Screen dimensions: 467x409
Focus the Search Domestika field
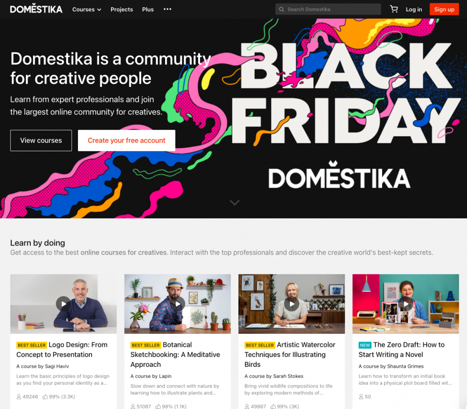pos(328,9)
